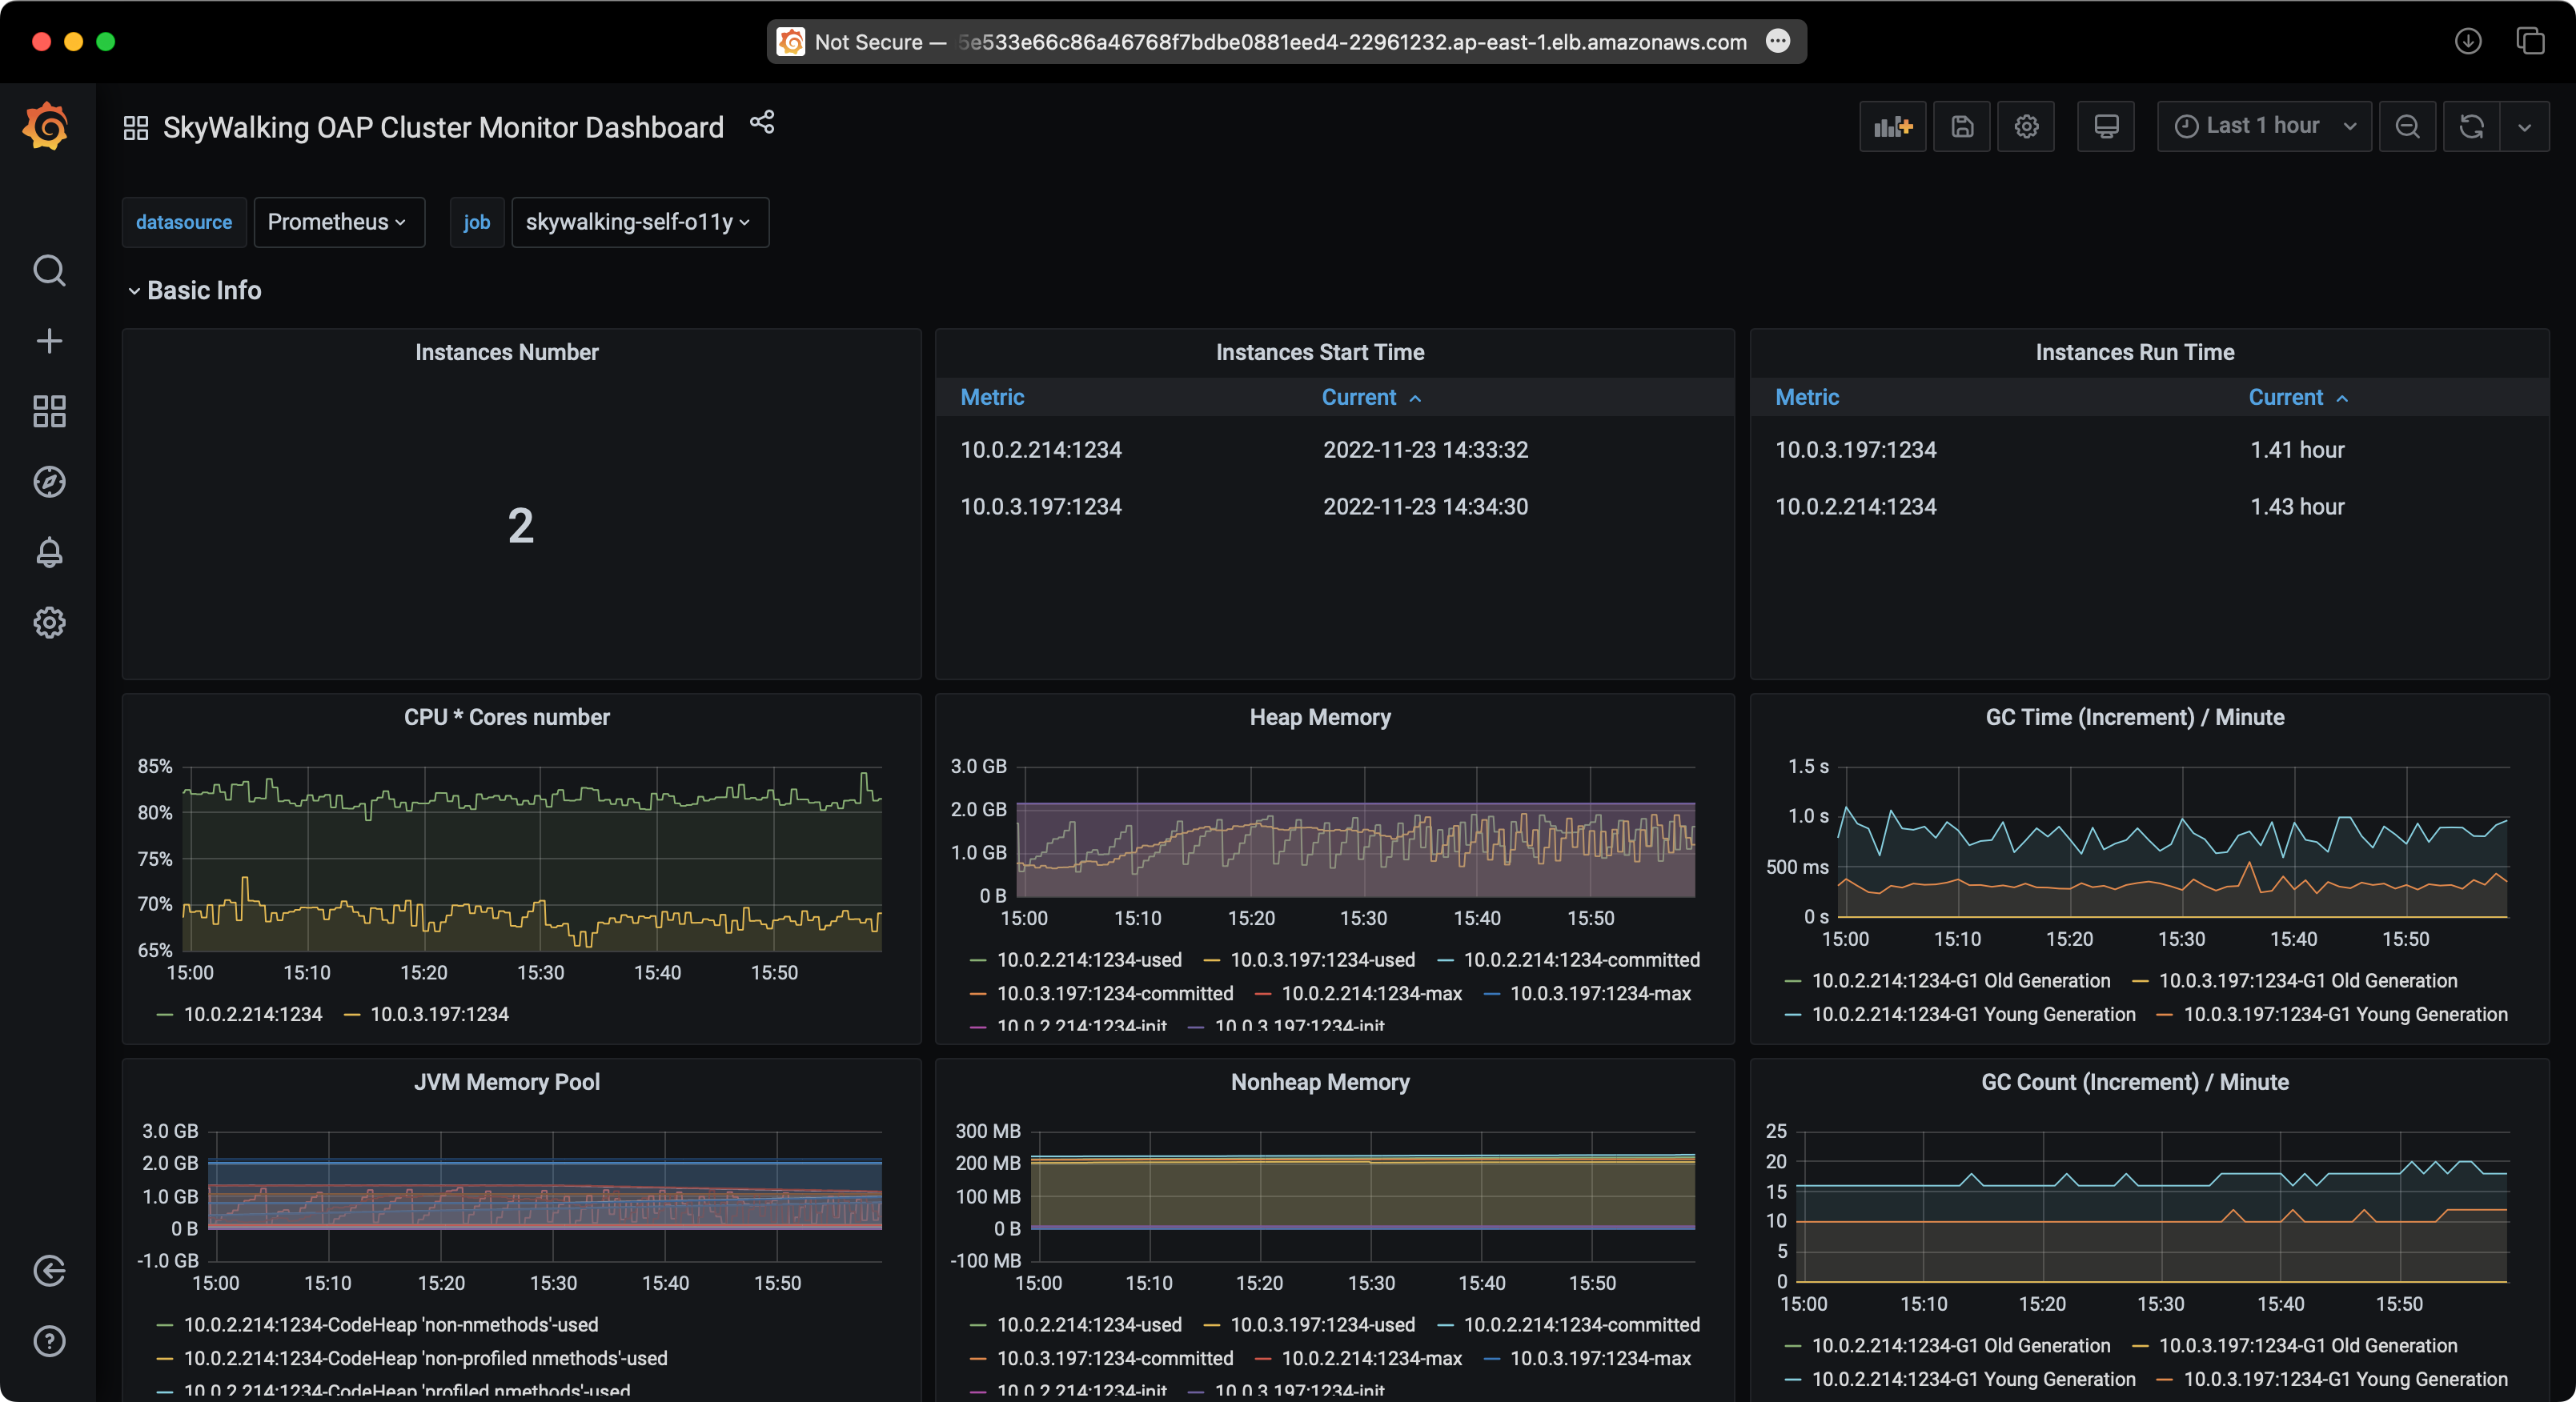The height and width of the screenshot is (1402, 2576).
Task: Toggle 10.0.2.214:1234 series in CPU legend
Action: point(252,1014)
